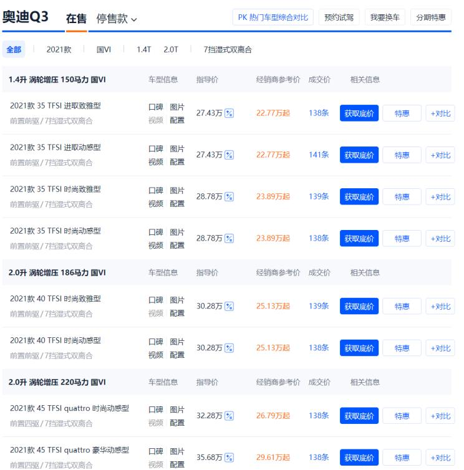This screenshot has width=464, height=470.
Task: Open 口碑 for 35 TFSI 进取致雅型
Action: pos(156,107)
